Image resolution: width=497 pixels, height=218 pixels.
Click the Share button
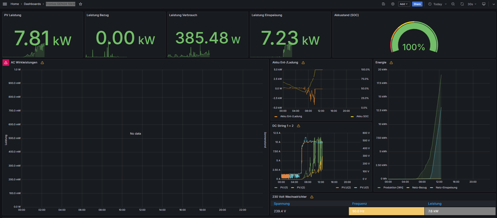click(417, 4)
